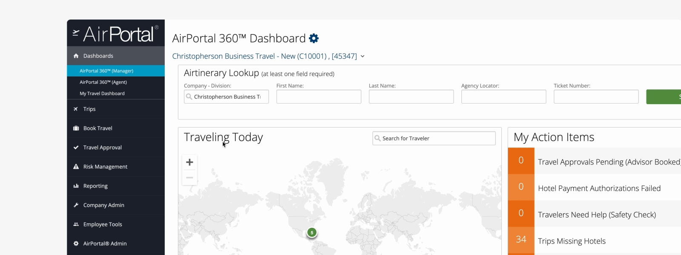The image size is (681, 255).
Task: Focus the Ticket Number field
Action: 596,96
